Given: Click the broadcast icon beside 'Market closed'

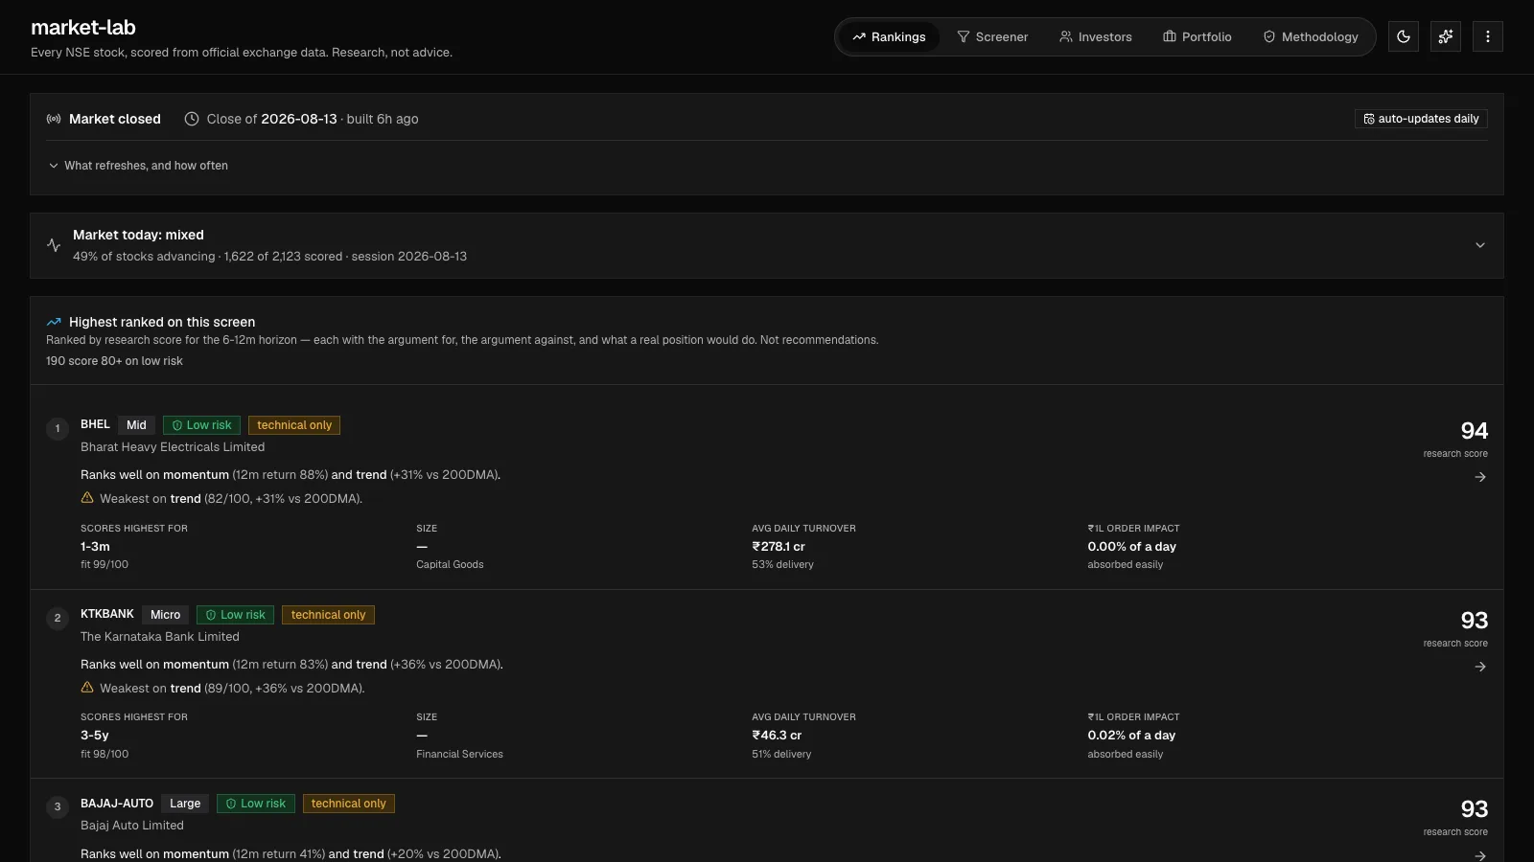Looking at the screenshot, I should click(54, 119).
